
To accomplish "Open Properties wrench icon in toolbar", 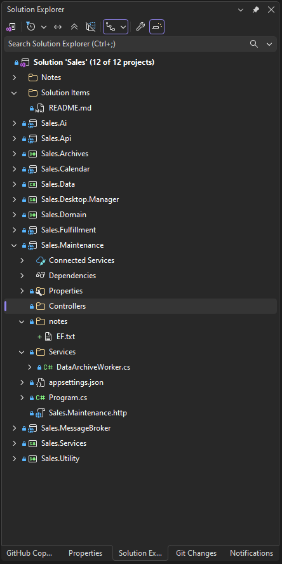I will (x=140, y=27).
